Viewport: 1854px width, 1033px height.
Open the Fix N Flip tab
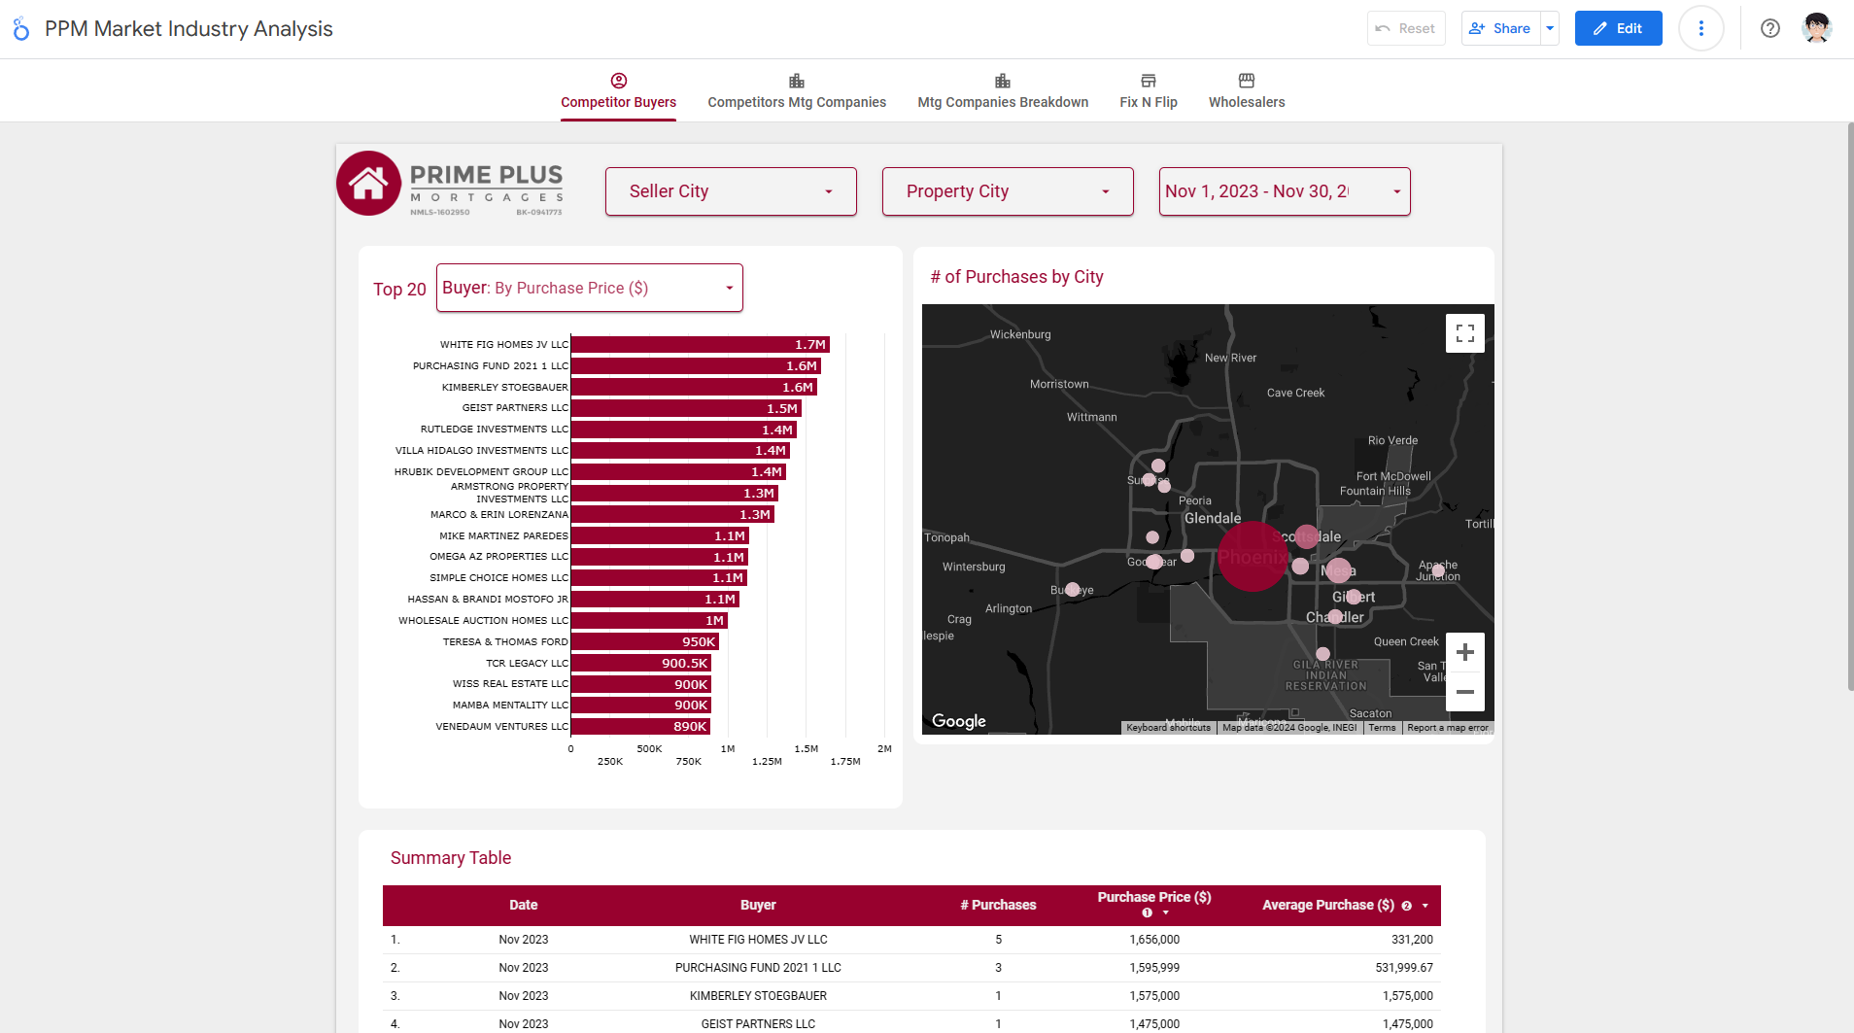pos(1149,91)
